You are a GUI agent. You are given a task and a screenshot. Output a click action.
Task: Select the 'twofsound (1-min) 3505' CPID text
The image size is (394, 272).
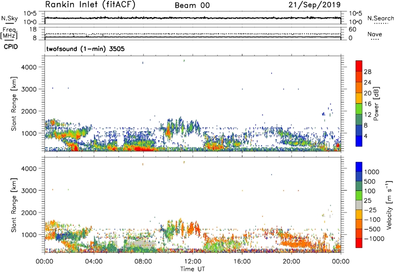click(85, 49)
